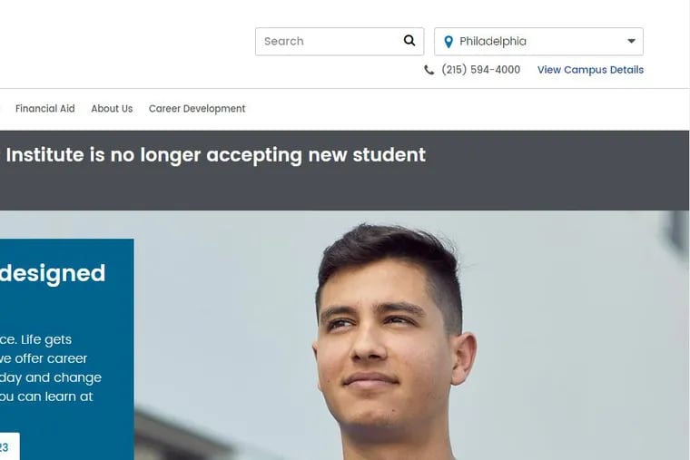
Task: Expand the Philadelphia campus dropdown arrow
Action: 631,42
